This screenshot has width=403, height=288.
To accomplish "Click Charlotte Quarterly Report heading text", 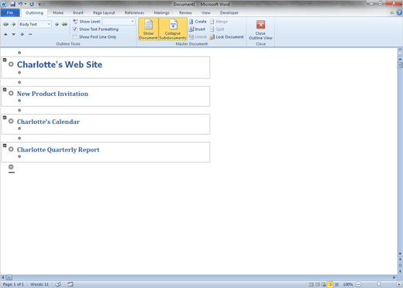I will pyautogui.click(x=58, y=149).
